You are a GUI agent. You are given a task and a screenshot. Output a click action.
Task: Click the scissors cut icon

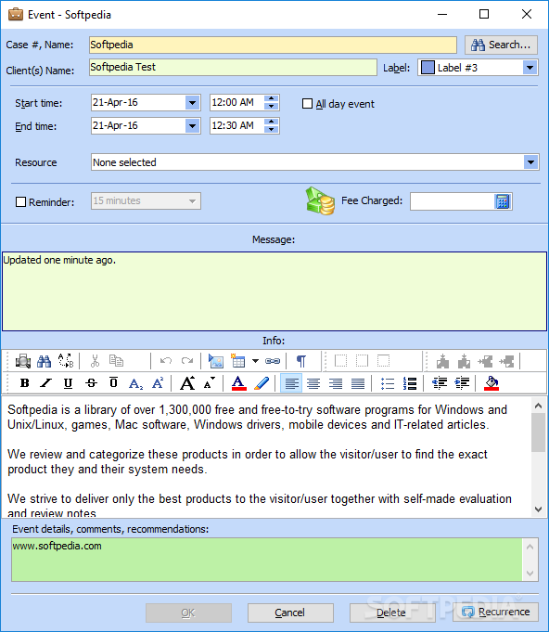click(96, 361)
